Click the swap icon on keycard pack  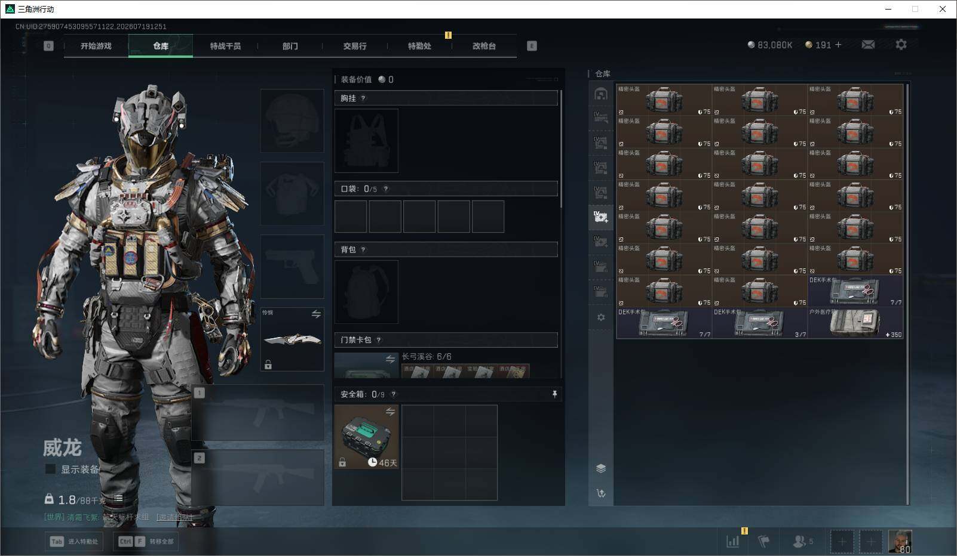390,359
